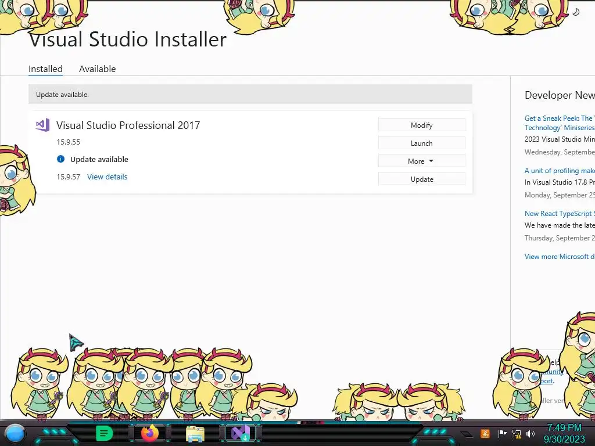
Task: Open the Available tab
Action: (98, 69)
